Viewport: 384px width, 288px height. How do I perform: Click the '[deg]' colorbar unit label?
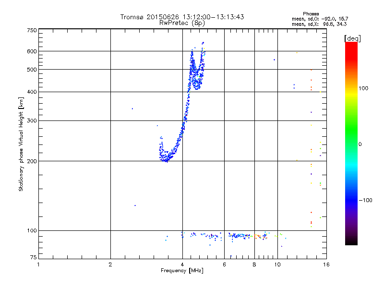[x=352, y=38]
